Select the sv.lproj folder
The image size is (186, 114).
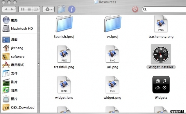112,24
